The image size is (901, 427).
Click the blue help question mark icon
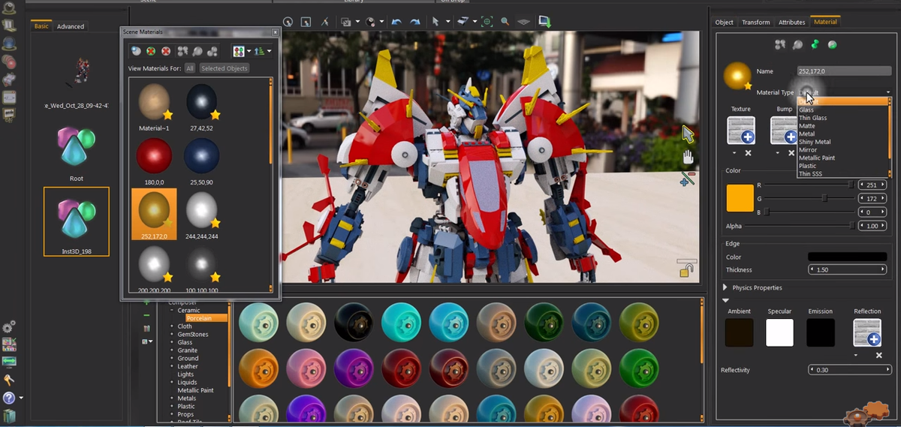[9, 398]
